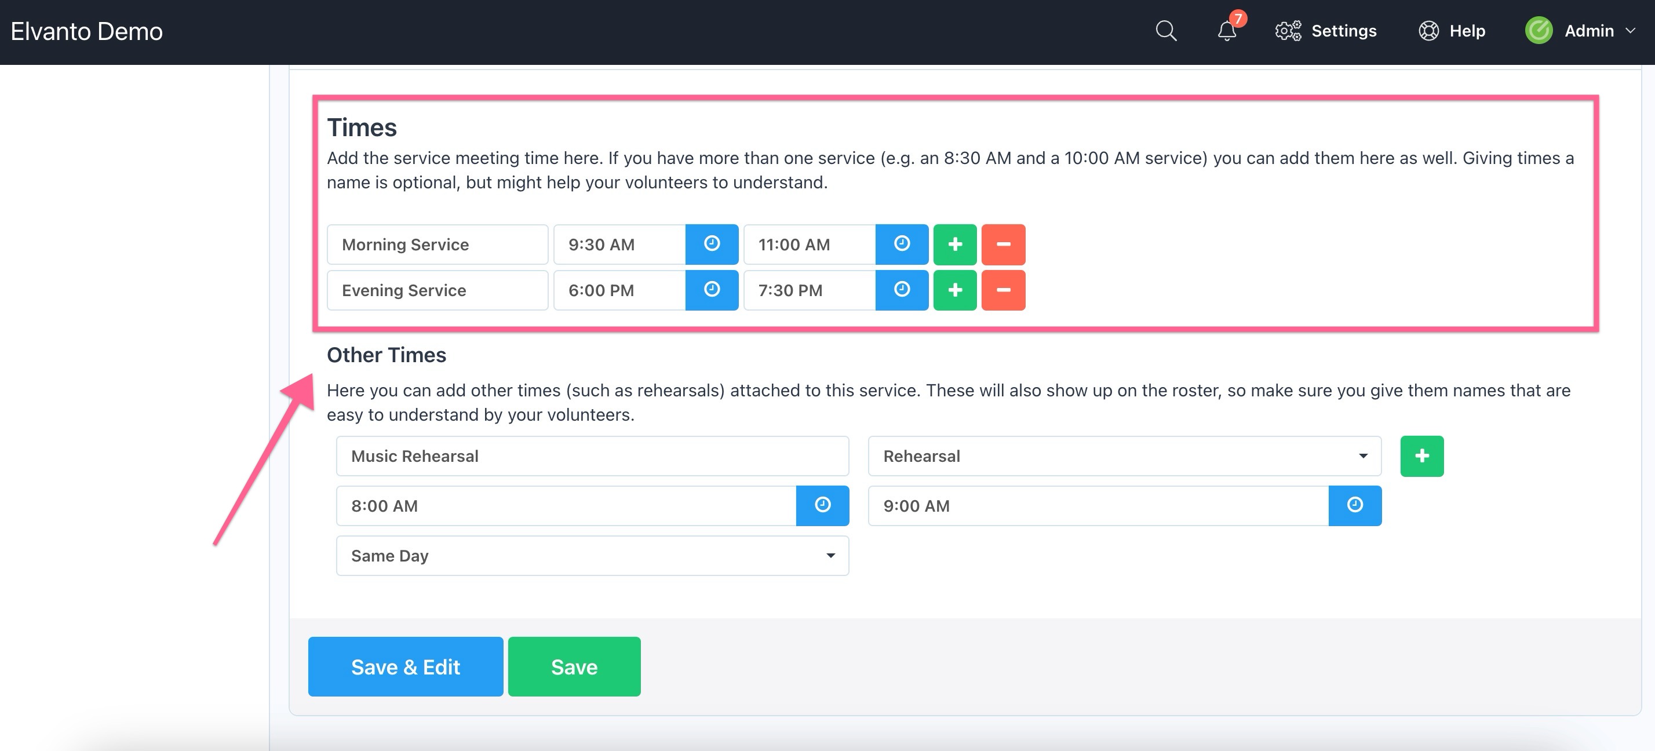The image size is (1655, 751).
Task: Remove the Morning Service time row
Action: pyautogui.click(x=1003, y=244)
